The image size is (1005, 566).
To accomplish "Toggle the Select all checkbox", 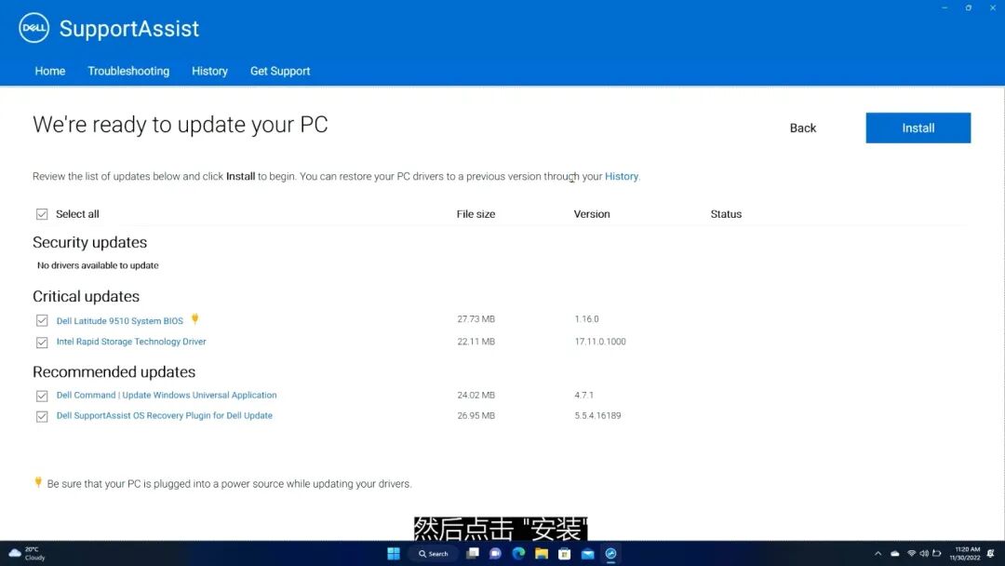I will [x=42, y=214].
